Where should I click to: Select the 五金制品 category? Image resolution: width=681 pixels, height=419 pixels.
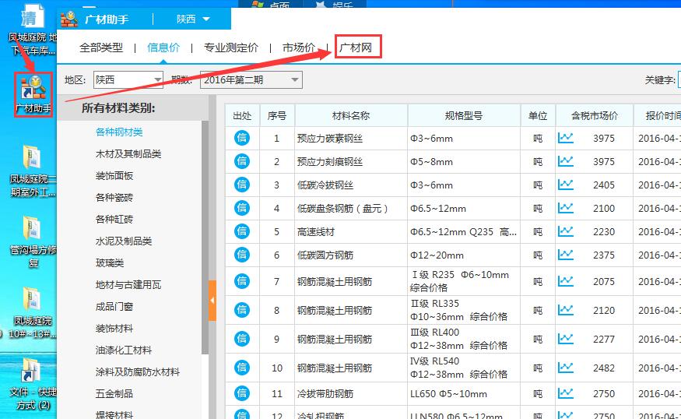tap(114, 394)
